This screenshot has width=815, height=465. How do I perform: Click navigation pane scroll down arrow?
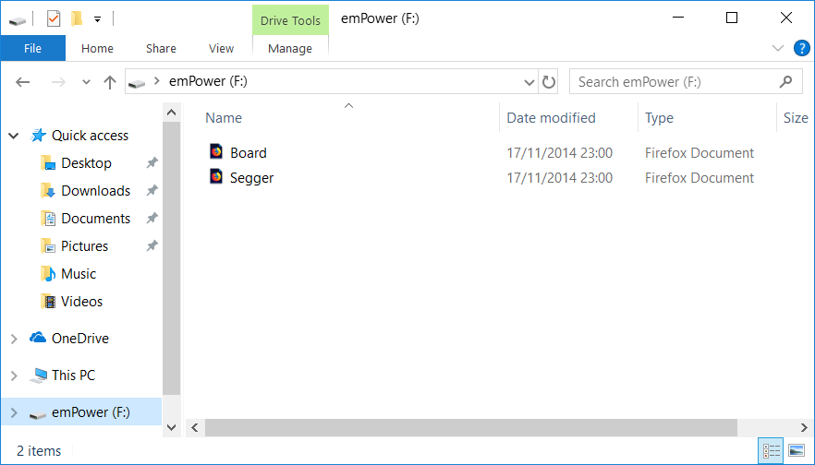tap(172, 428)
